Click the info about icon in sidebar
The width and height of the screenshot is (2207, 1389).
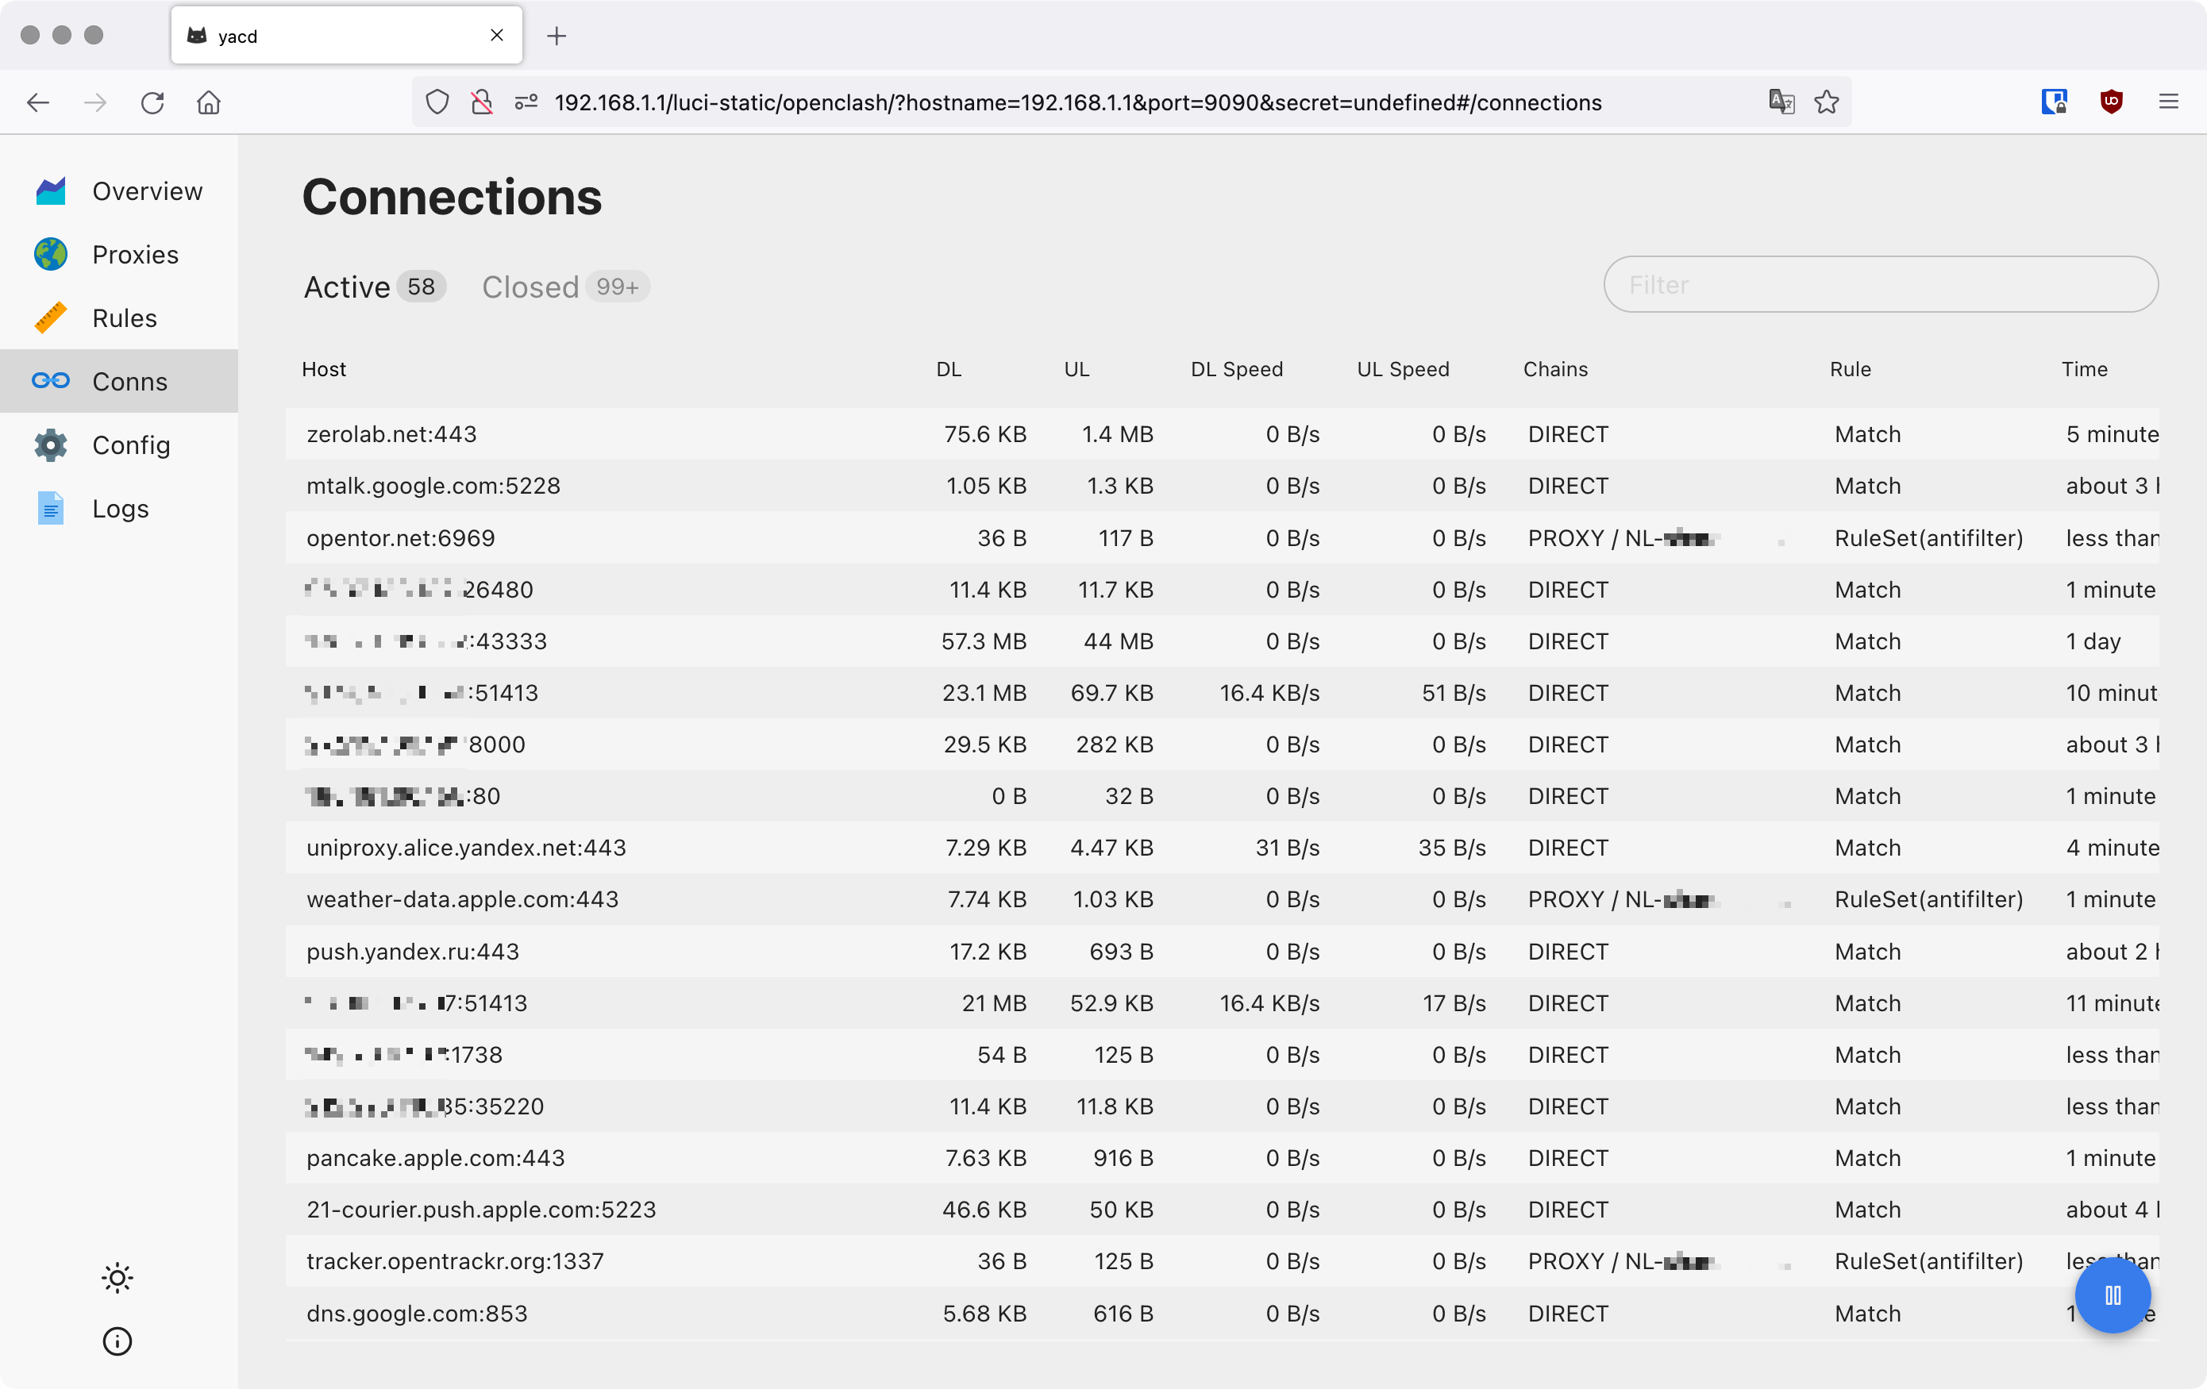pos(117,1341)
